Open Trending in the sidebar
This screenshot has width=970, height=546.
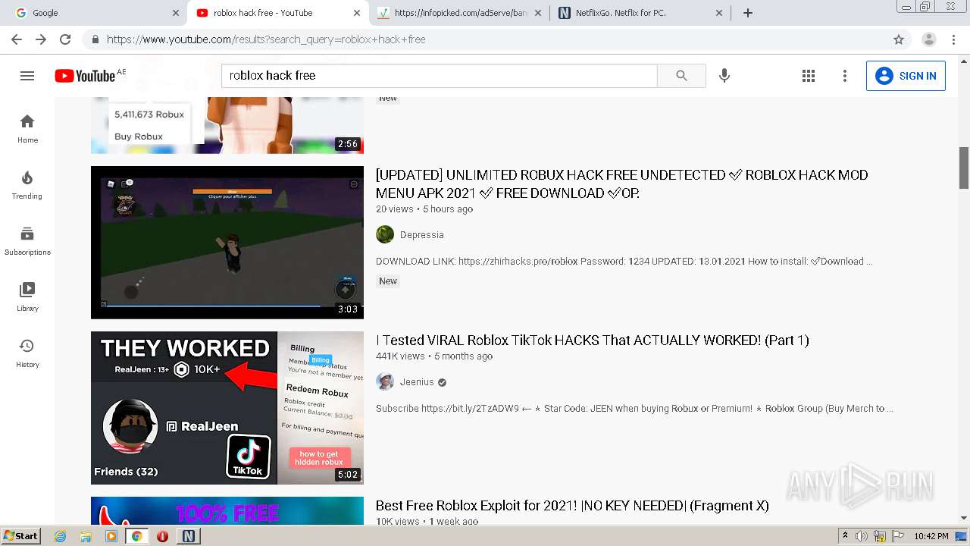click(x=27, y=184)
